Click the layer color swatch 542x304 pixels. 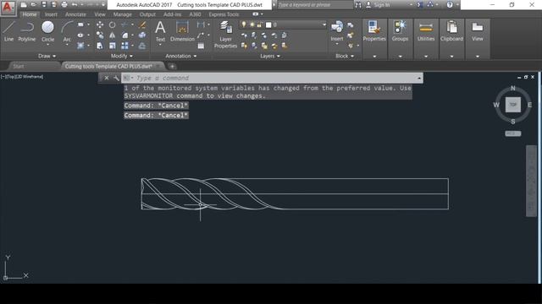click(x=268, y=24)
